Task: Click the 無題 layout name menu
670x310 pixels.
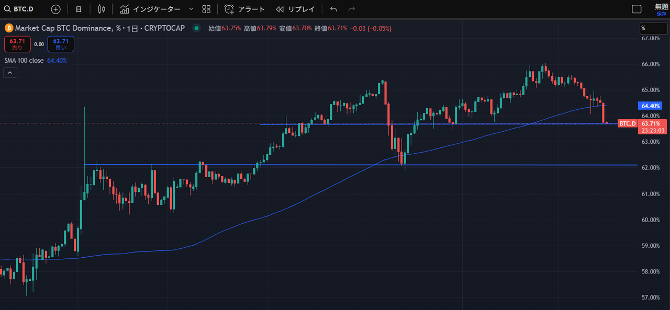Action: pyautogui.click(x=661, y=7)
